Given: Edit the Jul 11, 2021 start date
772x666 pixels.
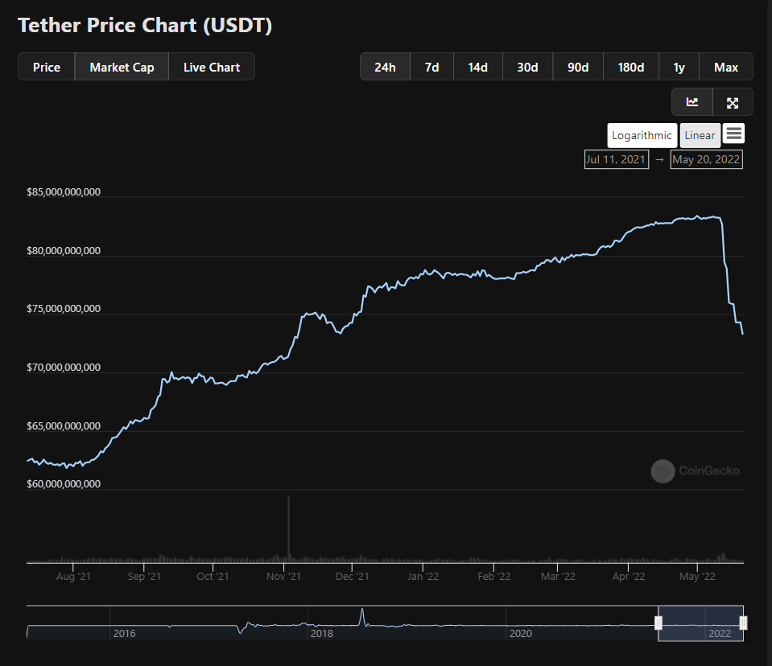Looking at the screenshot, I should click(x=616, y=159).
